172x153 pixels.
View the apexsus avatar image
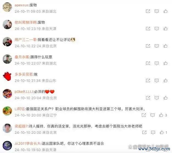click(x=7, y=7)
